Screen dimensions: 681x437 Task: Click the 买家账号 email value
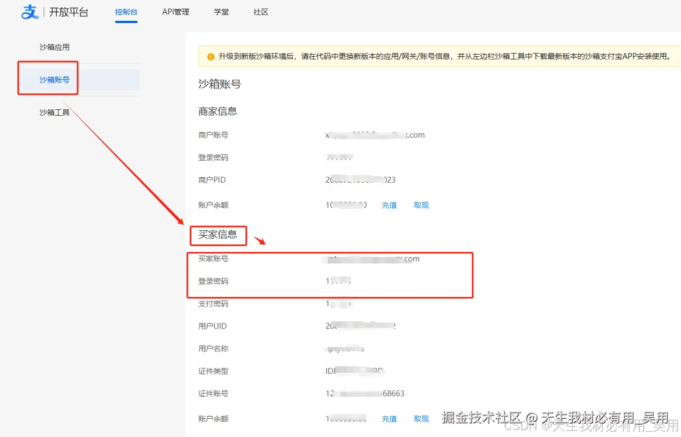pyautogui.click(x=372, y=258)
